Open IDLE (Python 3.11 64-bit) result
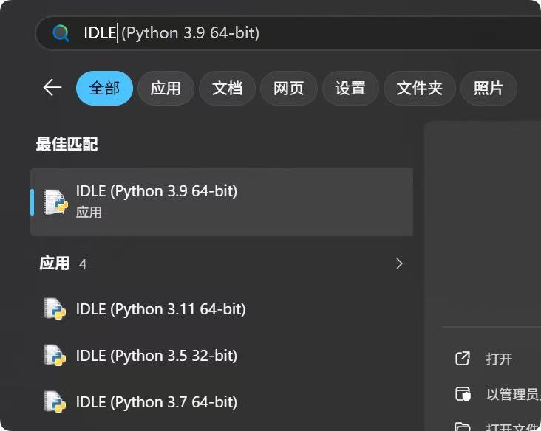The image size is (541, 431). point(222,309)
